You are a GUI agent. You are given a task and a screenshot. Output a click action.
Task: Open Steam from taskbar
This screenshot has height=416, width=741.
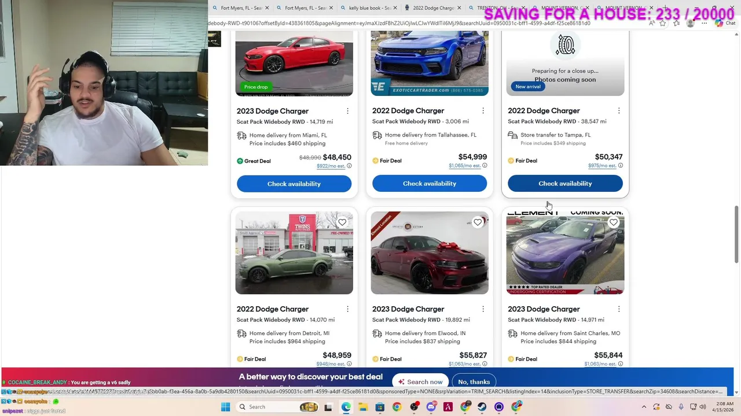pyautogui.click(x=482, y=407)
